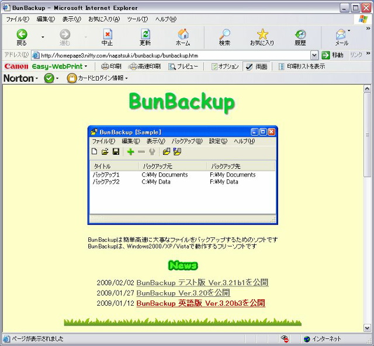Open the History (履歴) pane
The height and width of the screenshot is (346, 374).
pyautogui.click(x=300, y=37)
